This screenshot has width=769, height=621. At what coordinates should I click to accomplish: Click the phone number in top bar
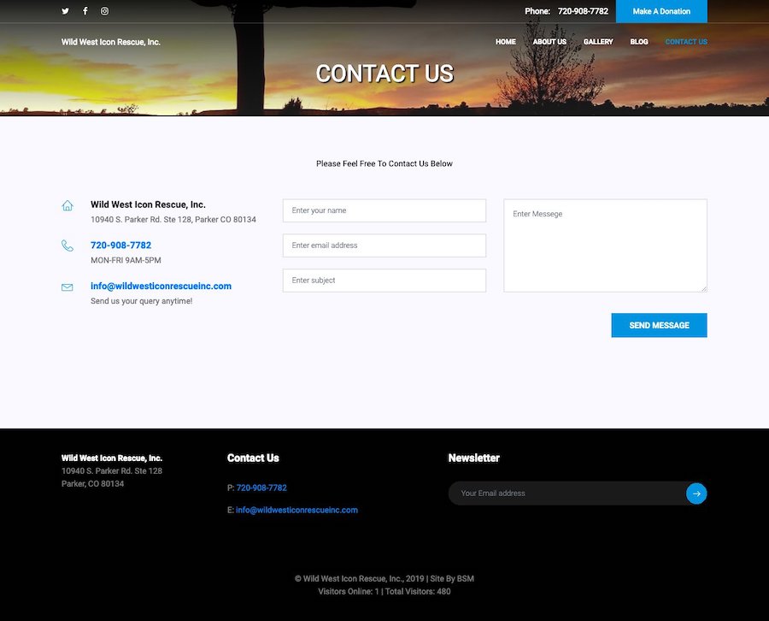pos(583,11)
